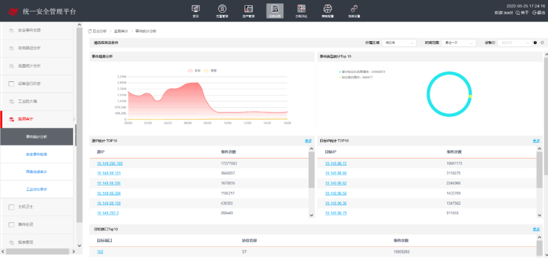Open the 首页 home dashboard icon
This screenshot has width=548, height=258.
pos(196,9)
